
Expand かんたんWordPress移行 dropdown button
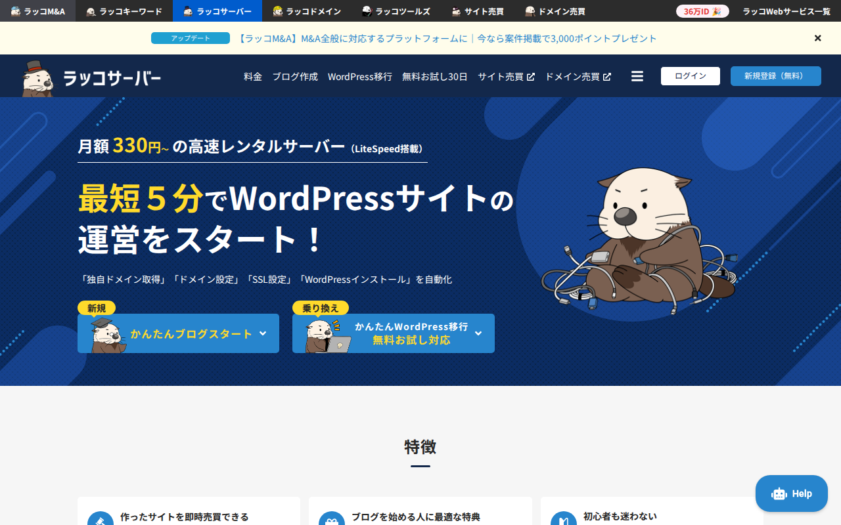[x=394, y=333]
